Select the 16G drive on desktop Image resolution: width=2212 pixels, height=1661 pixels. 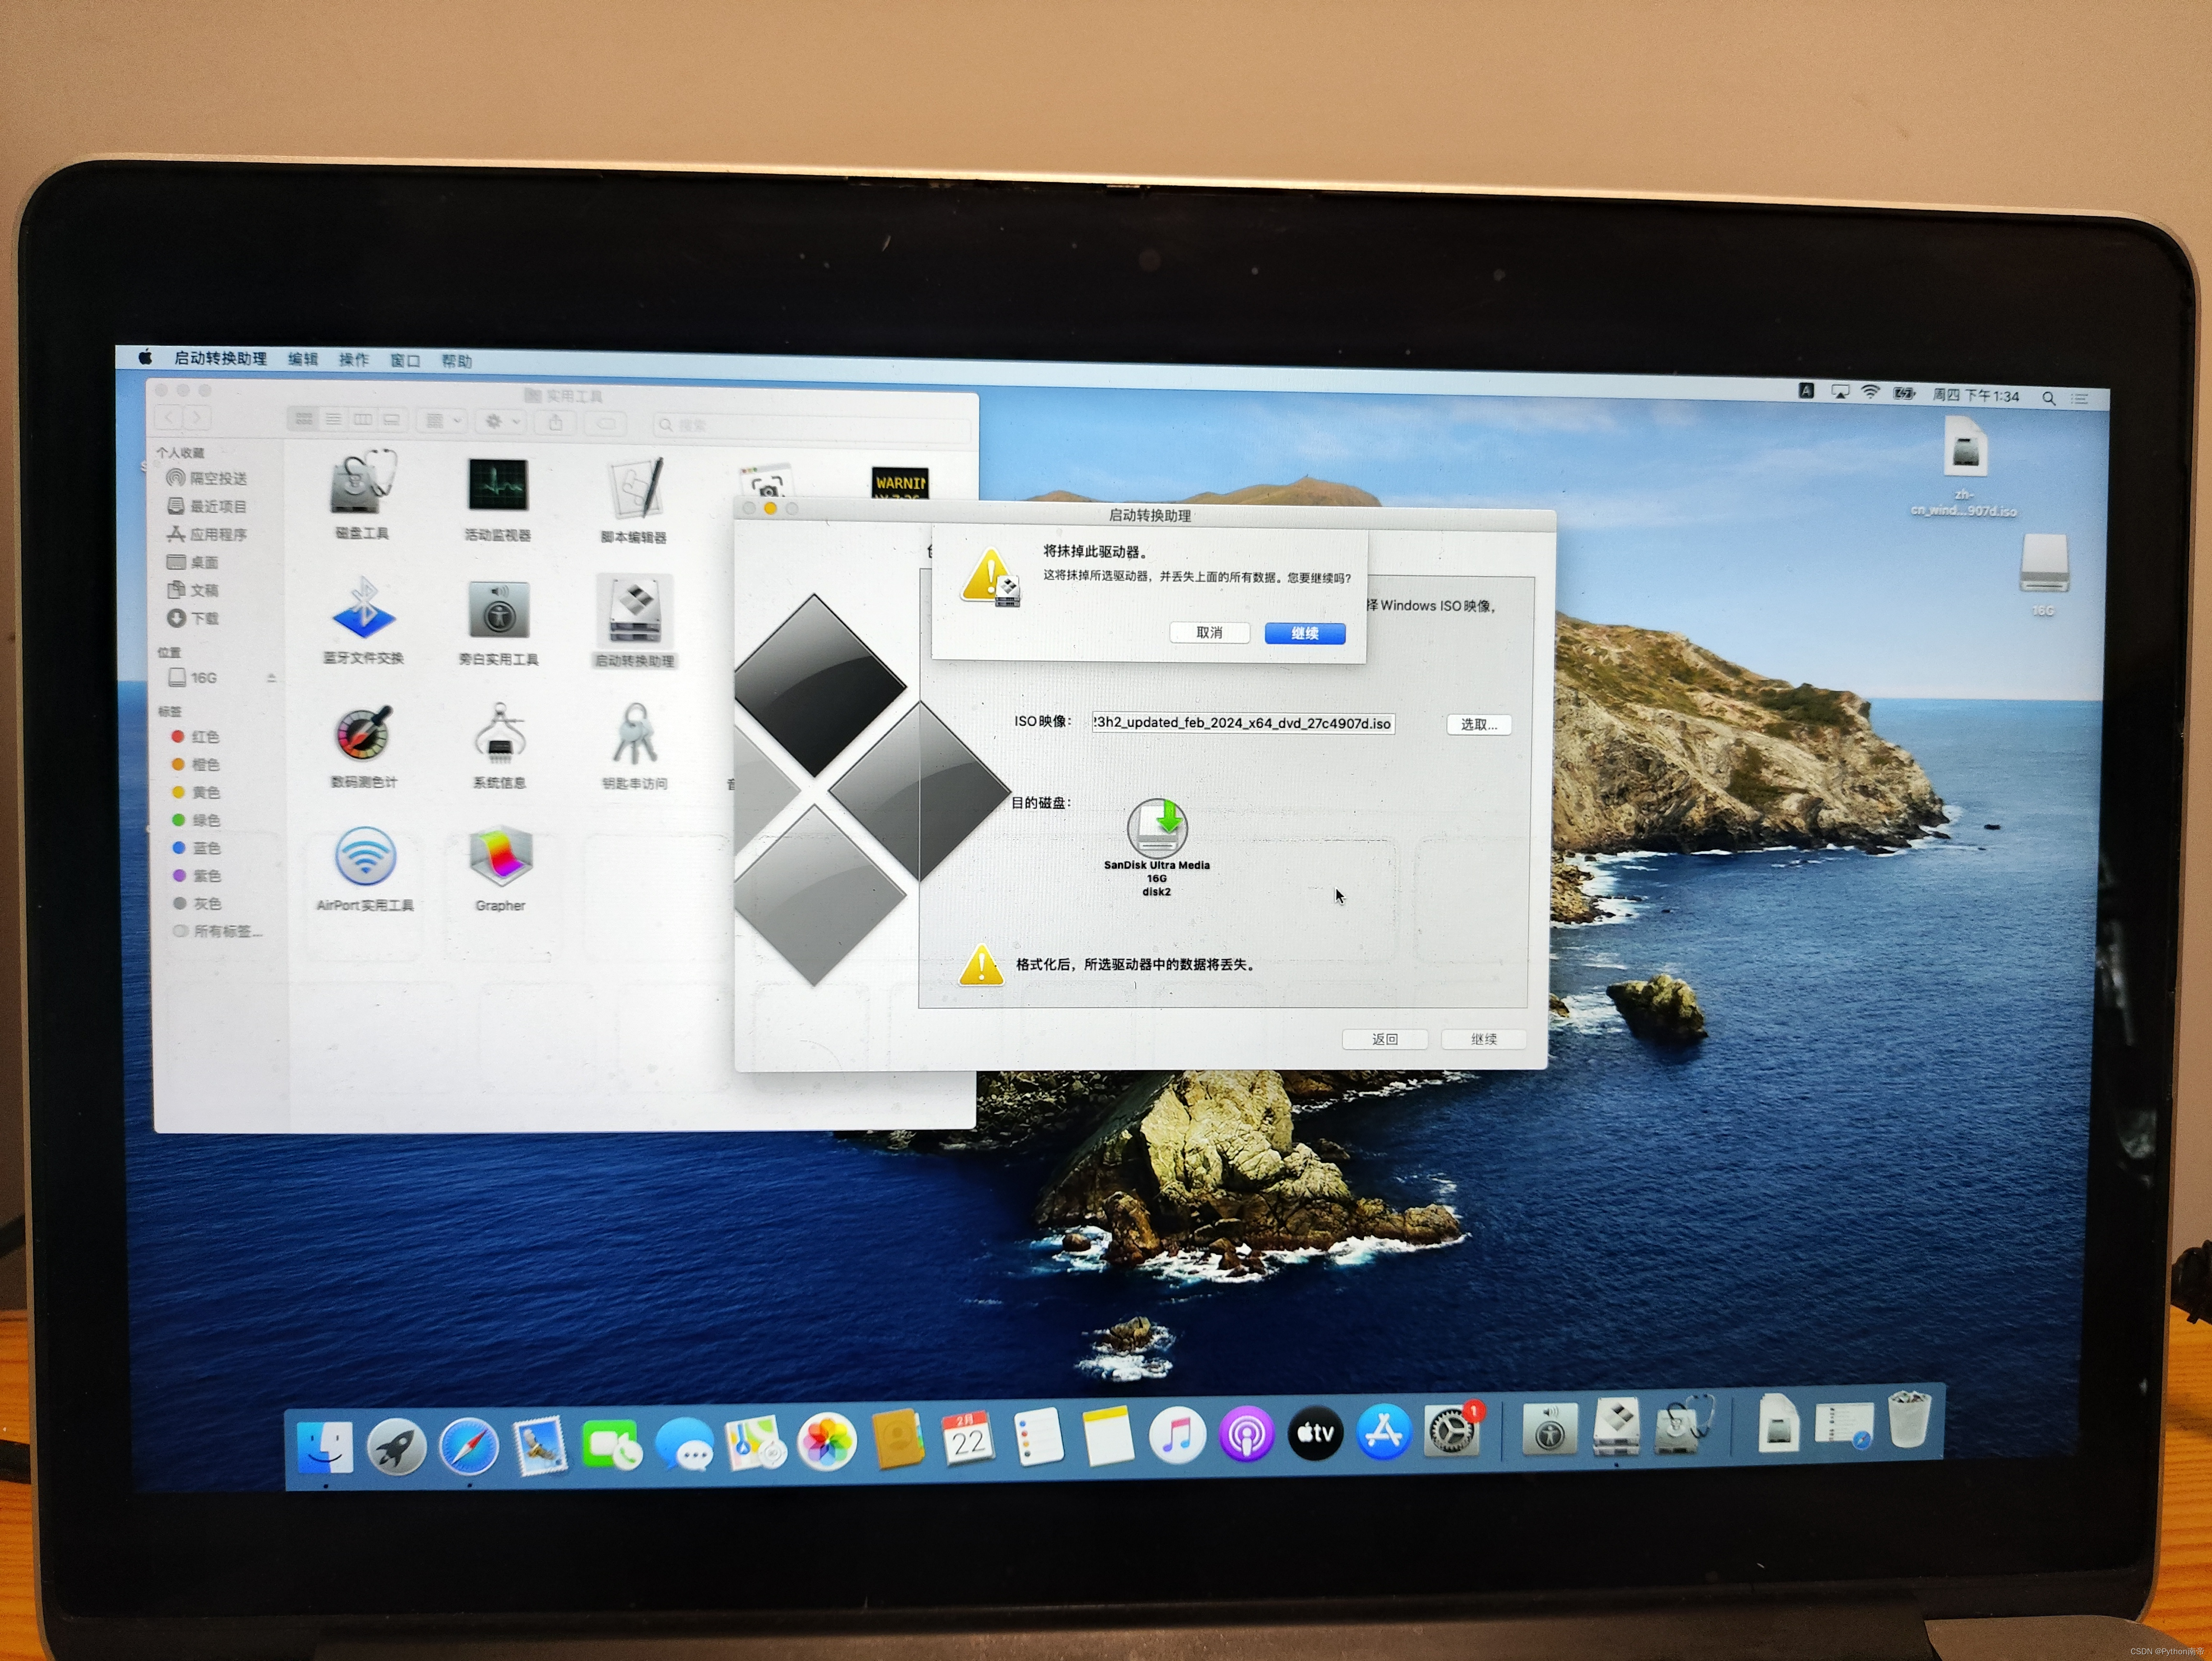point(2043,574)
